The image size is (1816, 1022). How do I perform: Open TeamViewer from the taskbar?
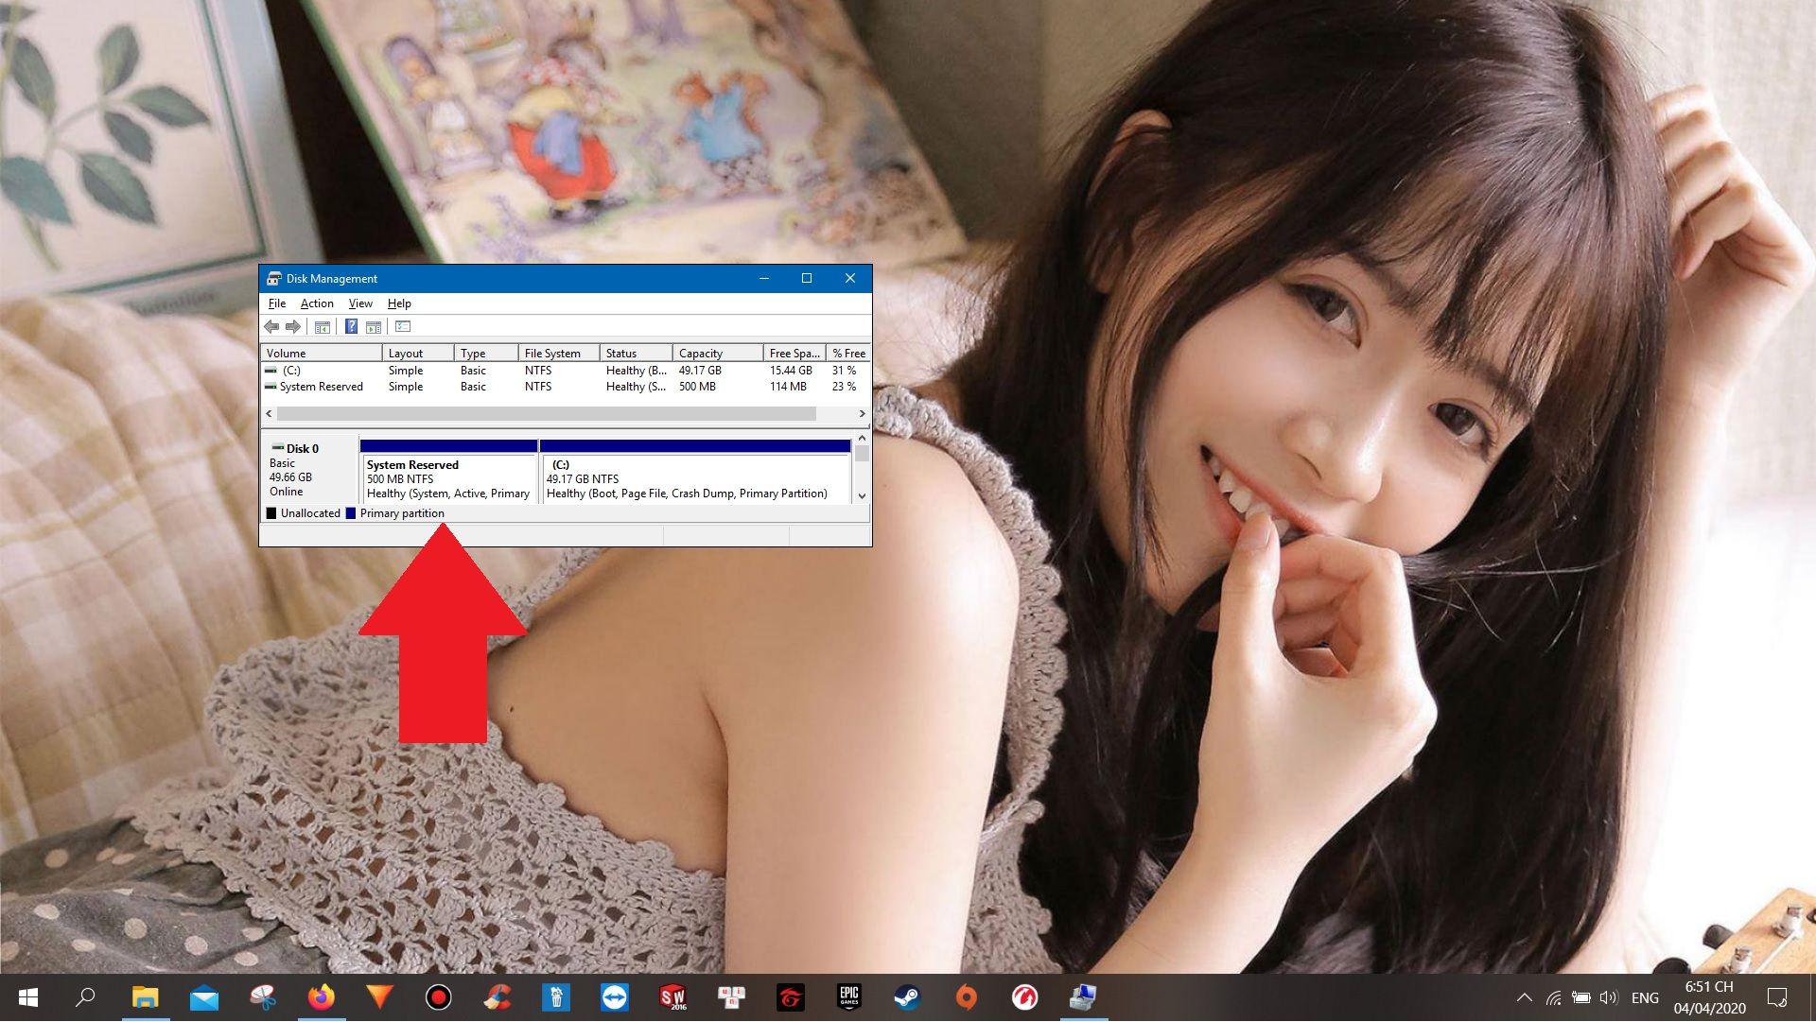[x=615, y=997]
